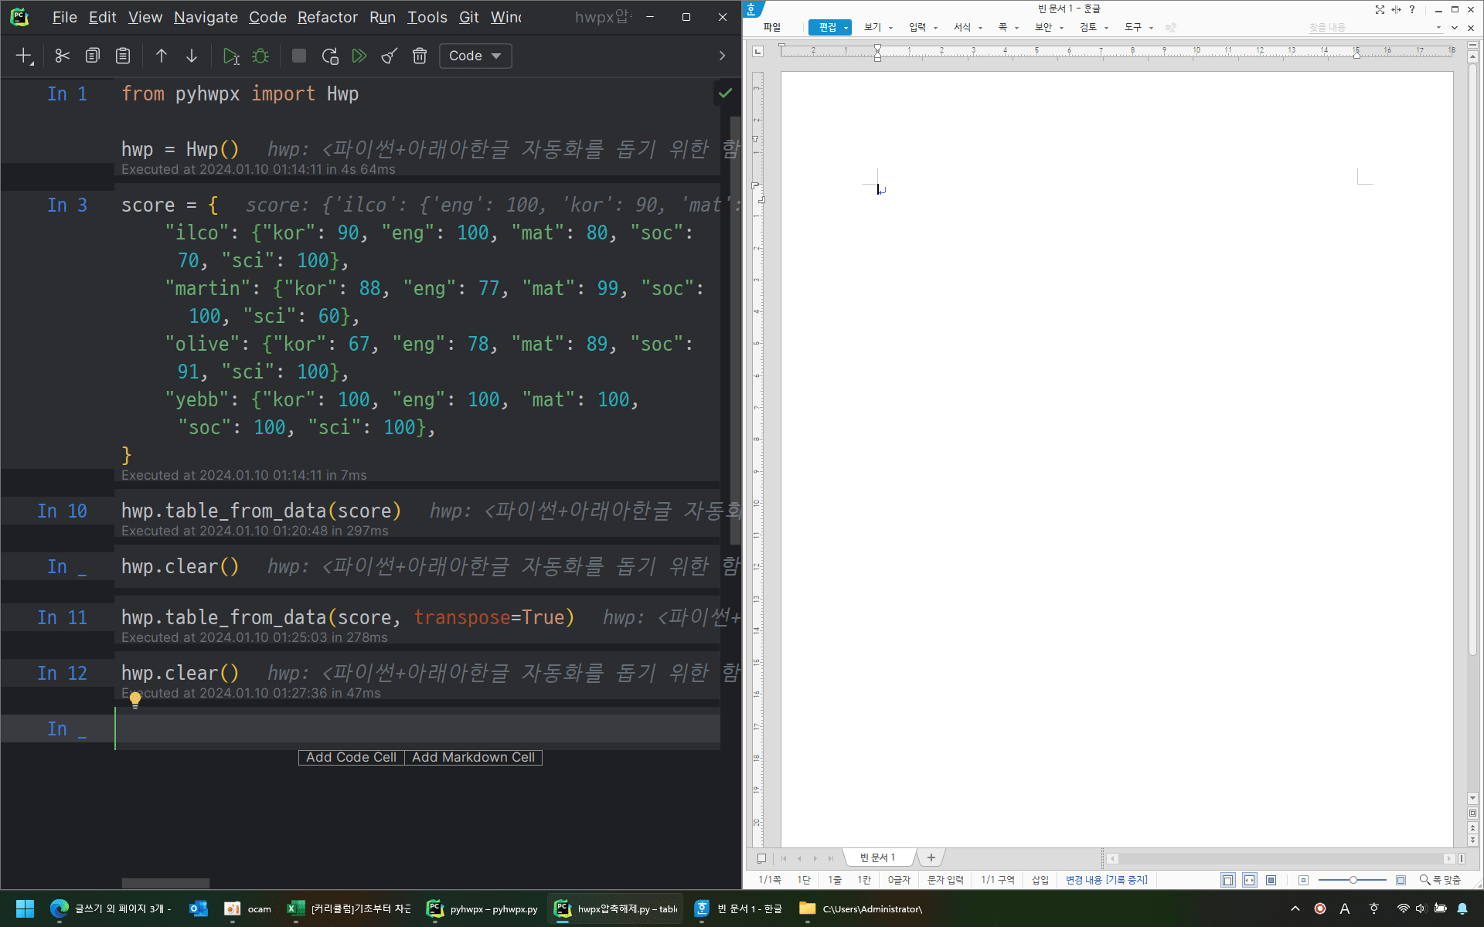The height and width of the screenshot is (927, 1484).
Task: Click the Add Code Cell button
Action: click(351, 757)
